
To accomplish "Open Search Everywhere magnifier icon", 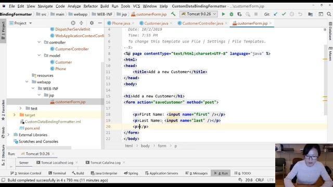I will tap(329, 14).
